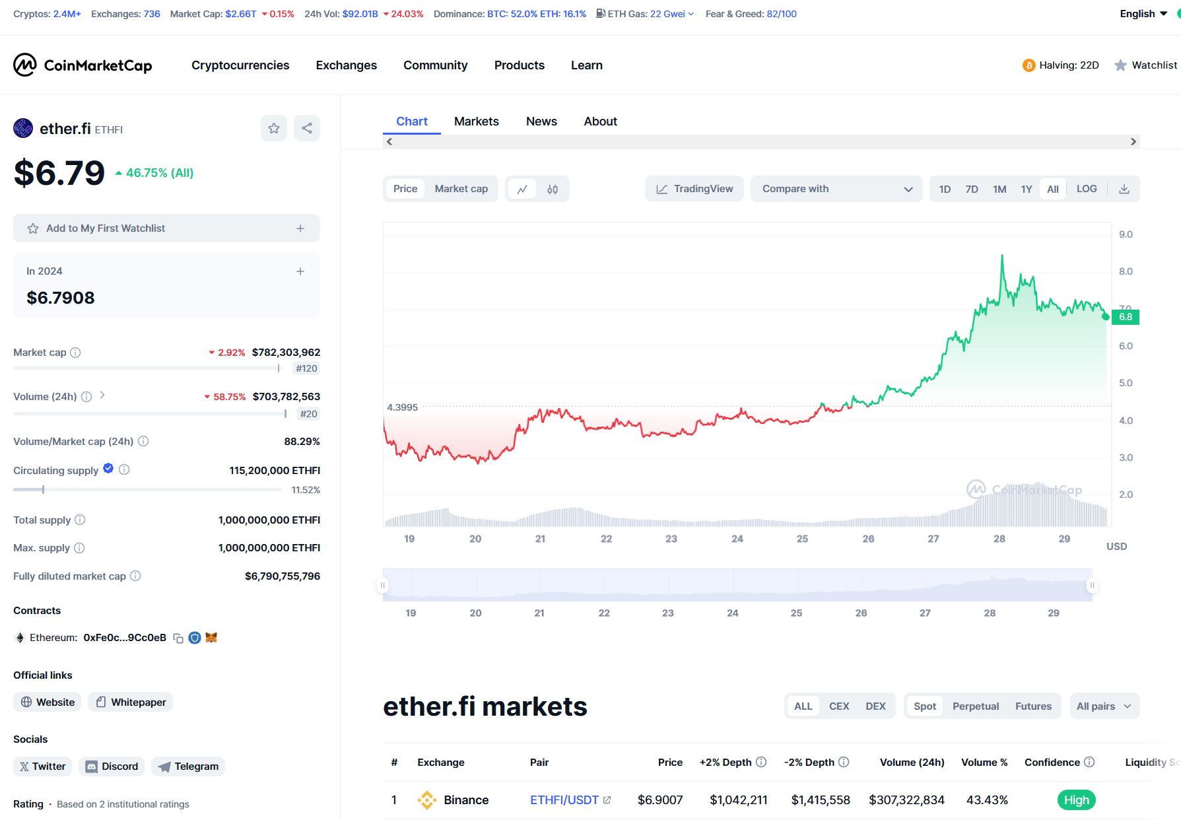Image resolution: width=1181 pixels, height=820 pixels.
Task: Open the TradingView chart button
Action: (x=694, y=189)
